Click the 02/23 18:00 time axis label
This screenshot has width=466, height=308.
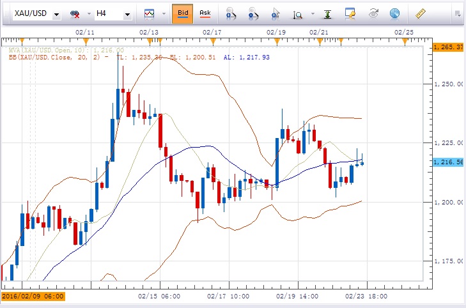point(366,296)
